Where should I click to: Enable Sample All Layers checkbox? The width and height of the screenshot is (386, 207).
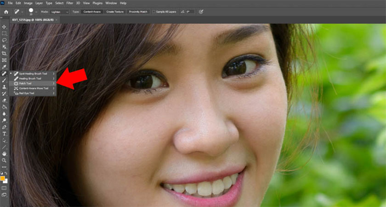pos(153,12)
